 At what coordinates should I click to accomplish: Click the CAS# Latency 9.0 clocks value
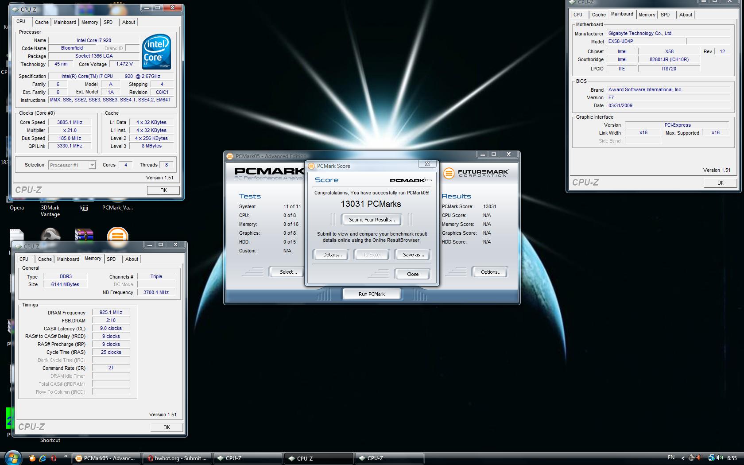click(111, 328)
